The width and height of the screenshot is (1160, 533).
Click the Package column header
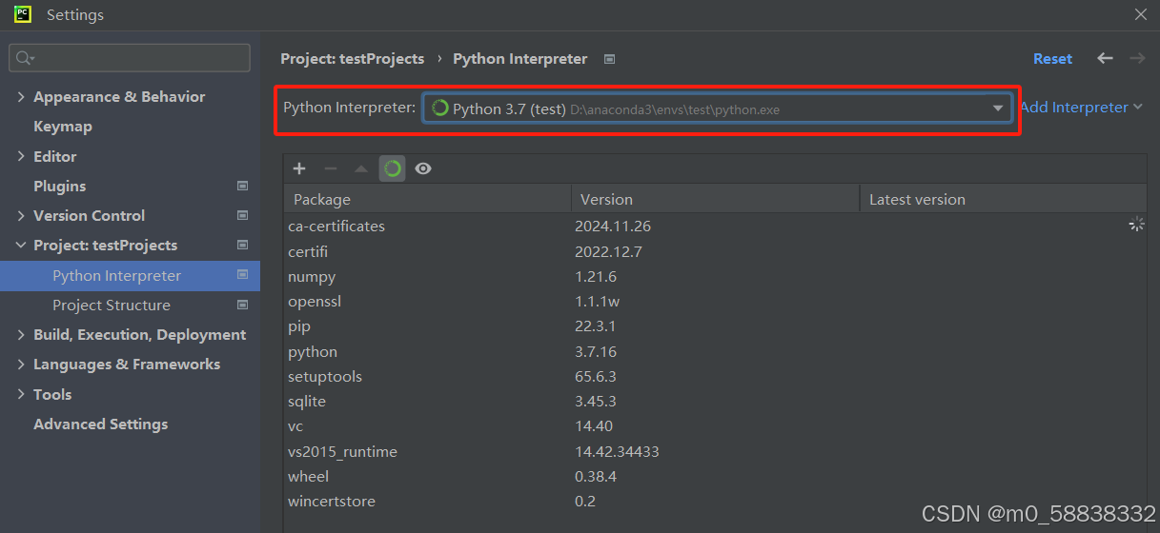427,199
